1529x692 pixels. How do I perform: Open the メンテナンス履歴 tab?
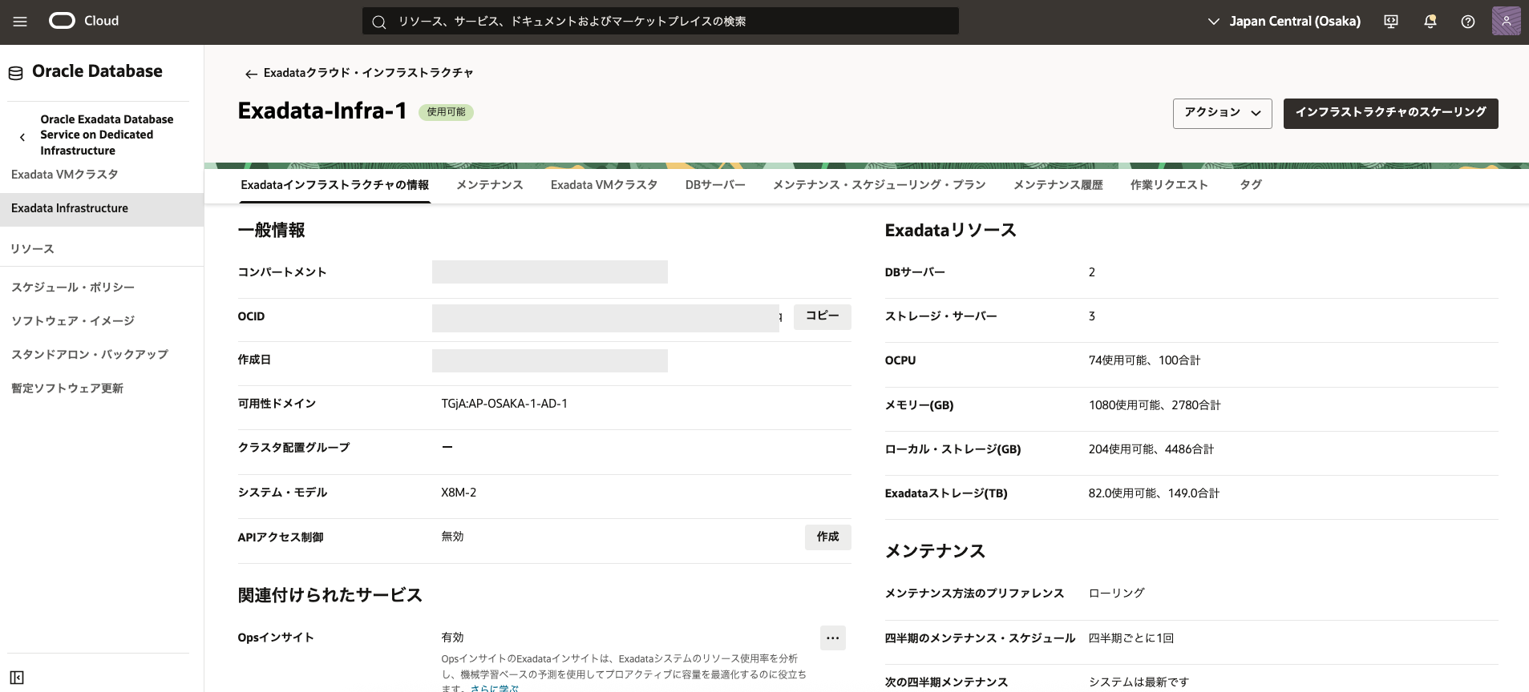tap(1058, 185)
